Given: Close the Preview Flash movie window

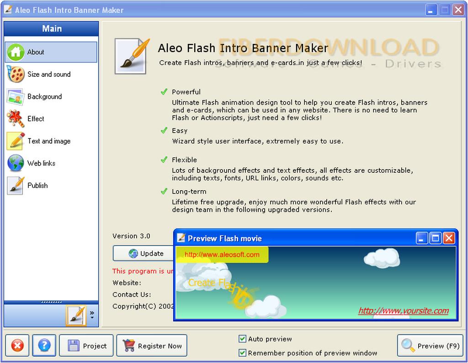Looking at the screenshot, I should point(449,238).
